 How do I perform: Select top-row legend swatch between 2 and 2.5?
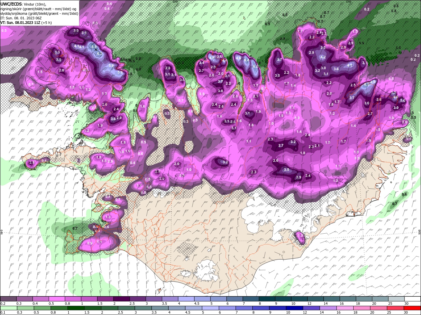[x=121, y=299]
